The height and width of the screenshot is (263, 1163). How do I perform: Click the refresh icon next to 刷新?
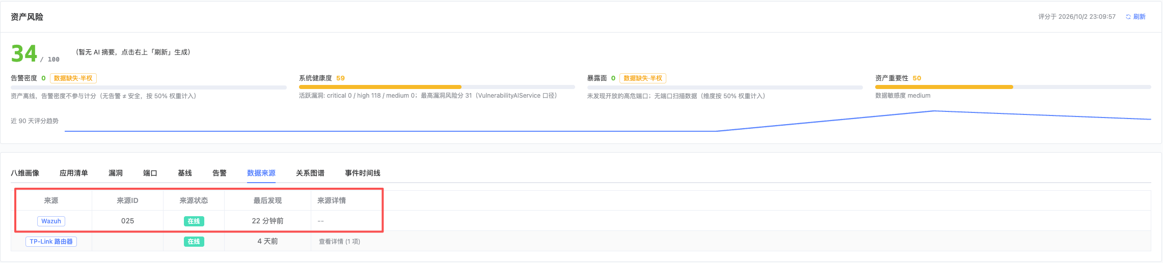pyautogui.click(x=1128, y=17)
